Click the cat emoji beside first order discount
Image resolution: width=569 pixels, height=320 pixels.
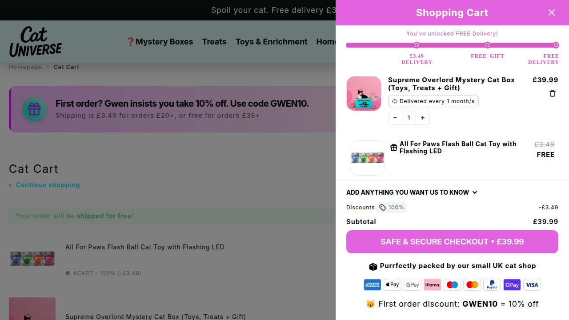click(370, 304)
